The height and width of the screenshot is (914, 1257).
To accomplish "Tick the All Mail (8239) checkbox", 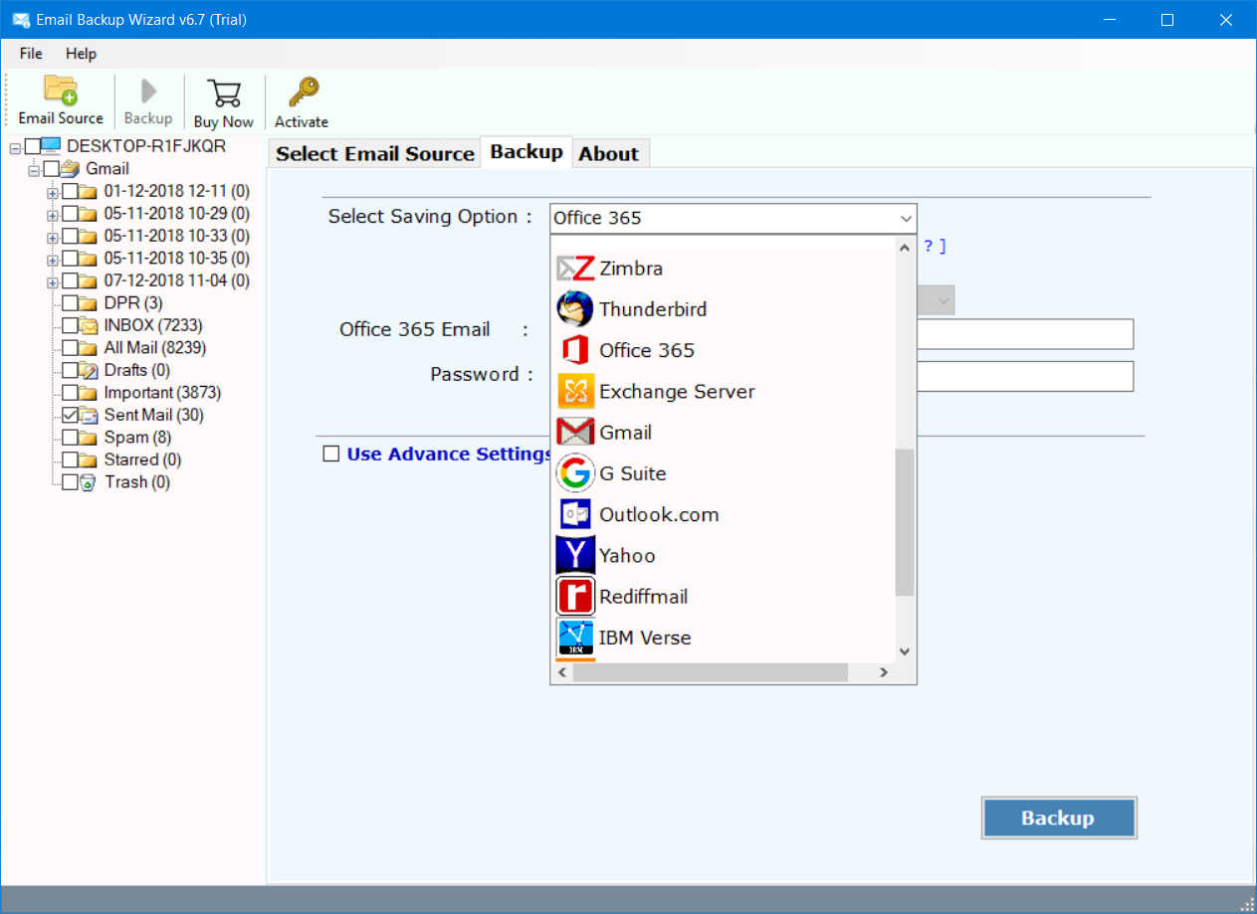I will pos(70,348).
